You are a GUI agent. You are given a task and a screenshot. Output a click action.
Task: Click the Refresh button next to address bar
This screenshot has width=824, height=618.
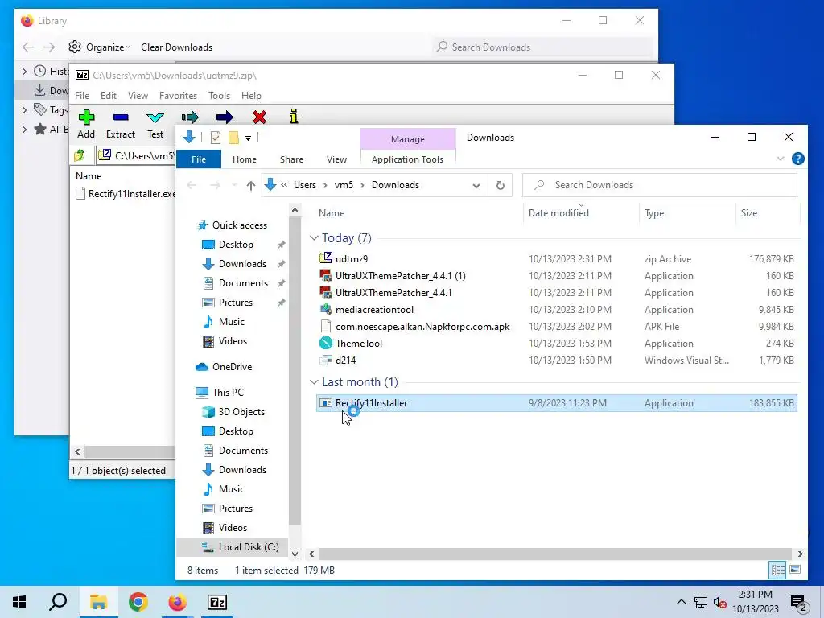point(501,185)
